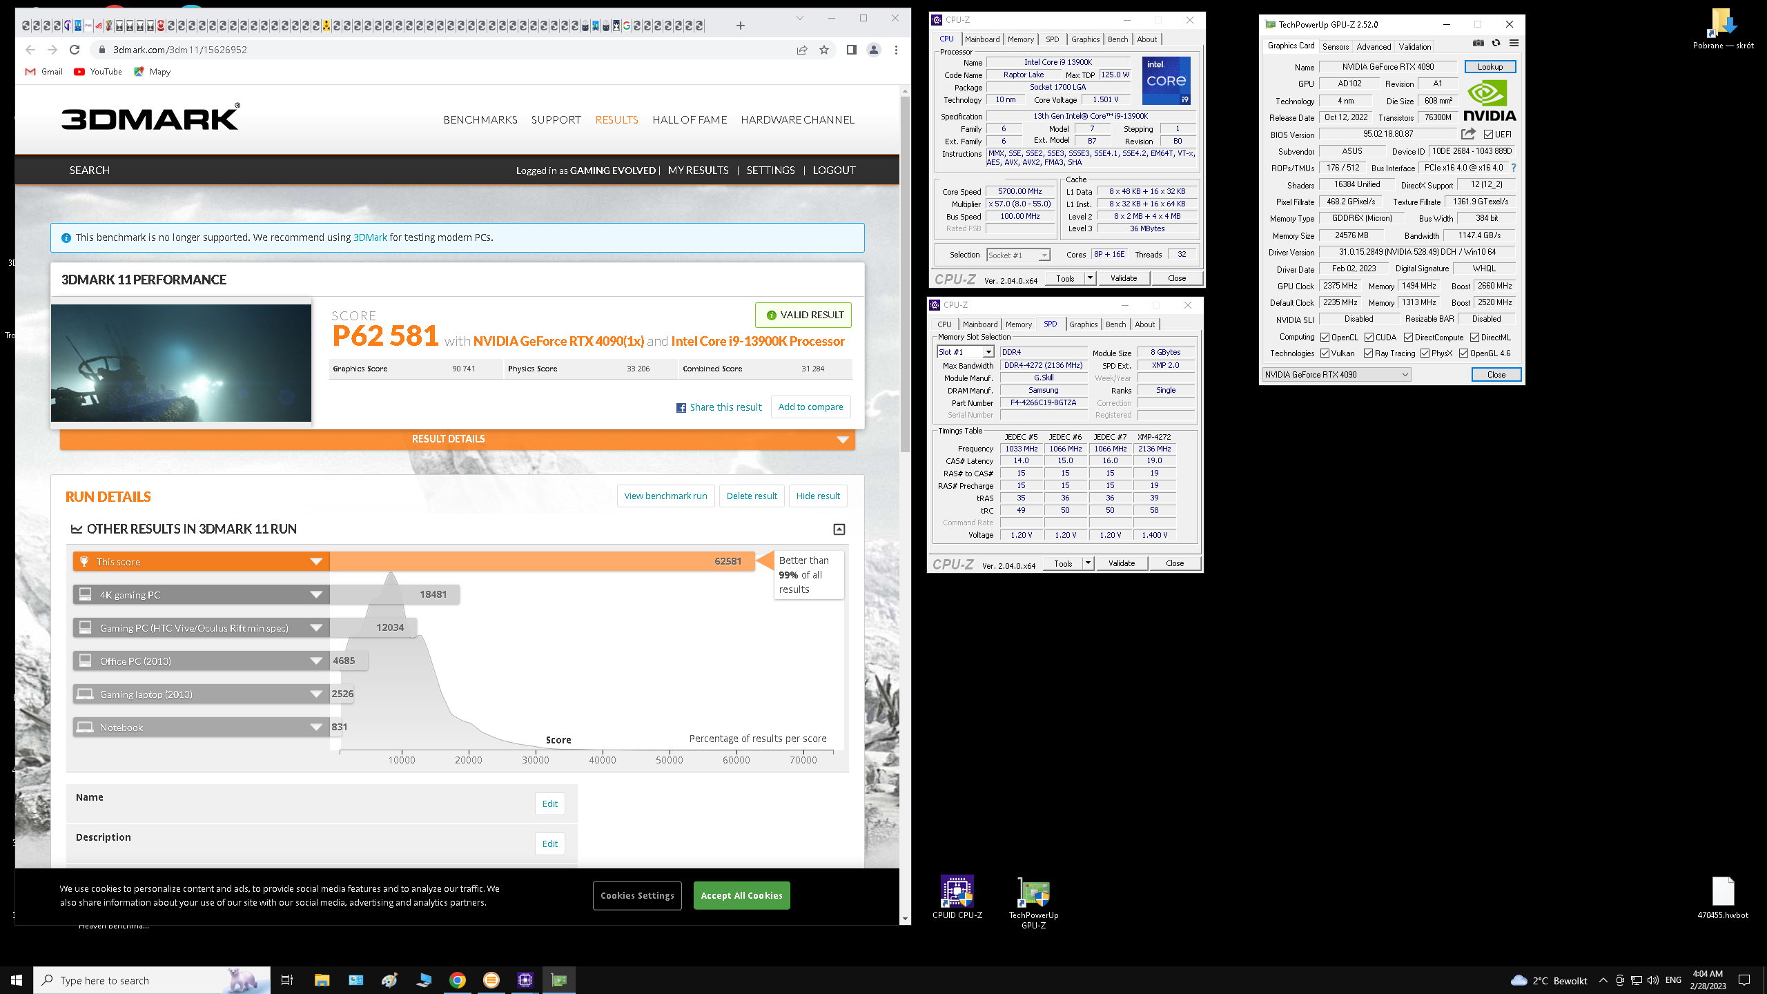This screenshot has width=1767, height=994.
Task: Open the Chrome side panel icon
Action: pyautogui.click(x=851, y=50)
